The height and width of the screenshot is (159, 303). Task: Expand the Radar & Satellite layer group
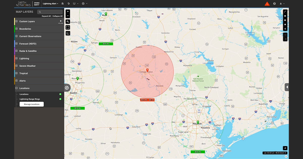[x=16, y=51]
